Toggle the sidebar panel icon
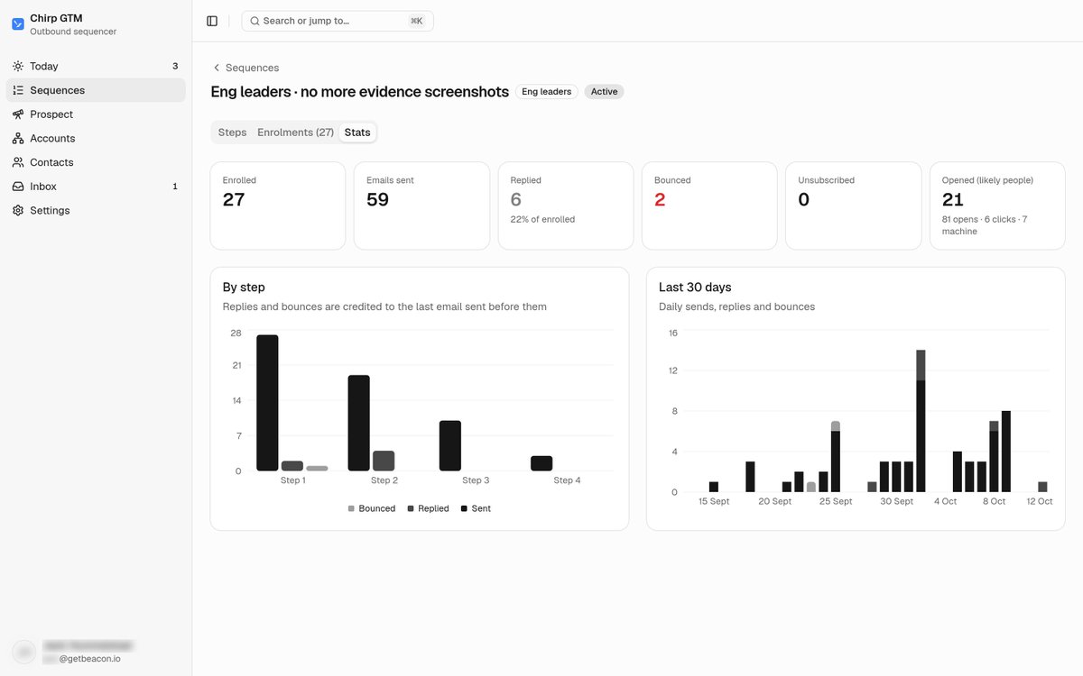1083x676 pixels. pos(212,21)
